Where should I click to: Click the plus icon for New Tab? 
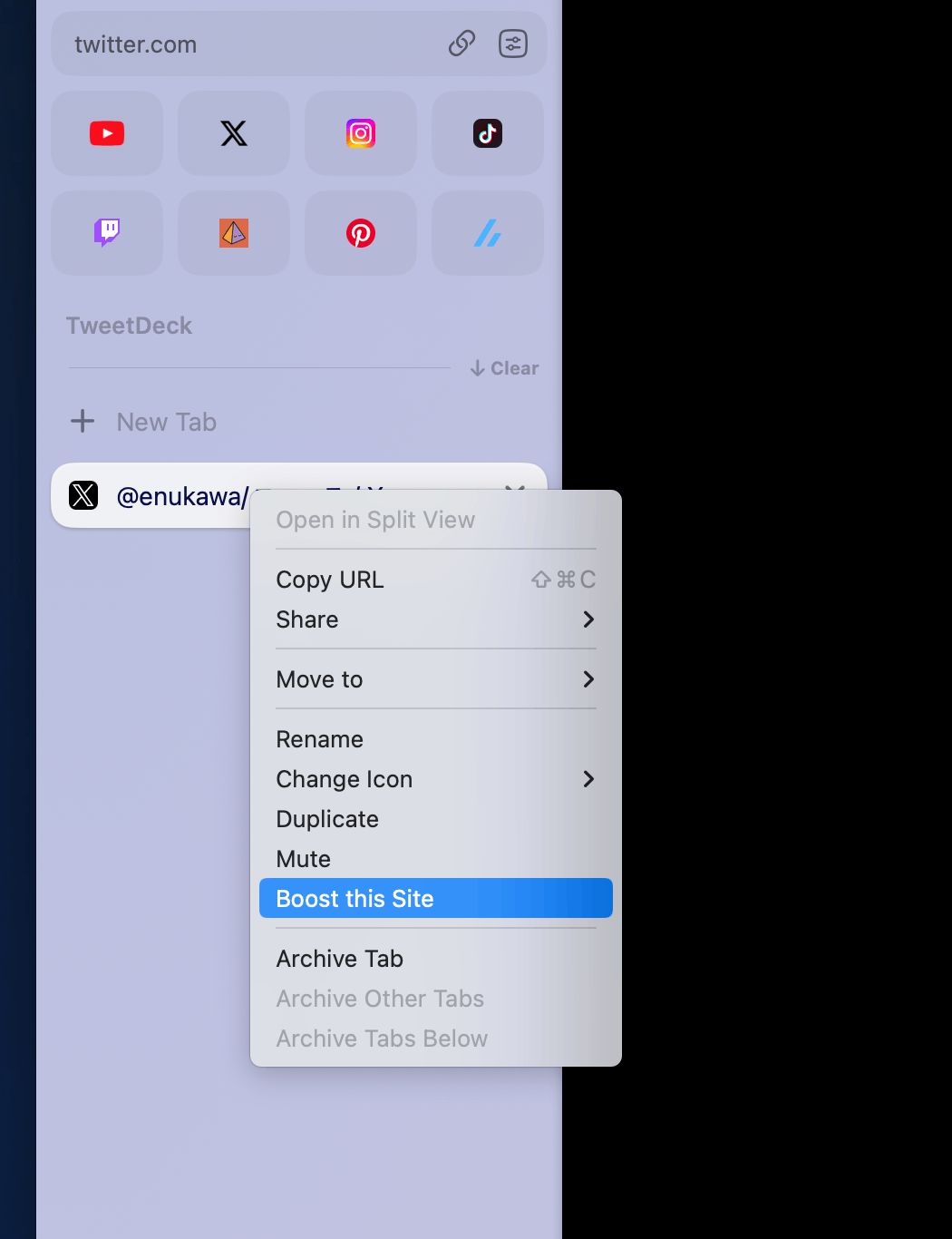pos(83,421)
